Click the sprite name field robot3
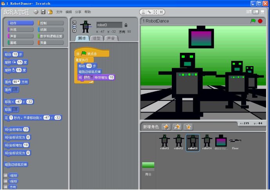This screenshot has width=270, height=190. pyautogui.click(x=109, y=25)
